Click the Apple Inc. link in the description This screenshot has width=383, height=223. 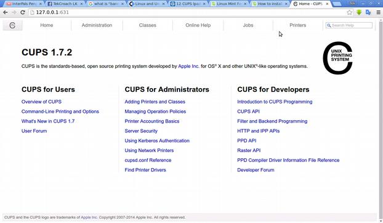[x=188, y=66]
